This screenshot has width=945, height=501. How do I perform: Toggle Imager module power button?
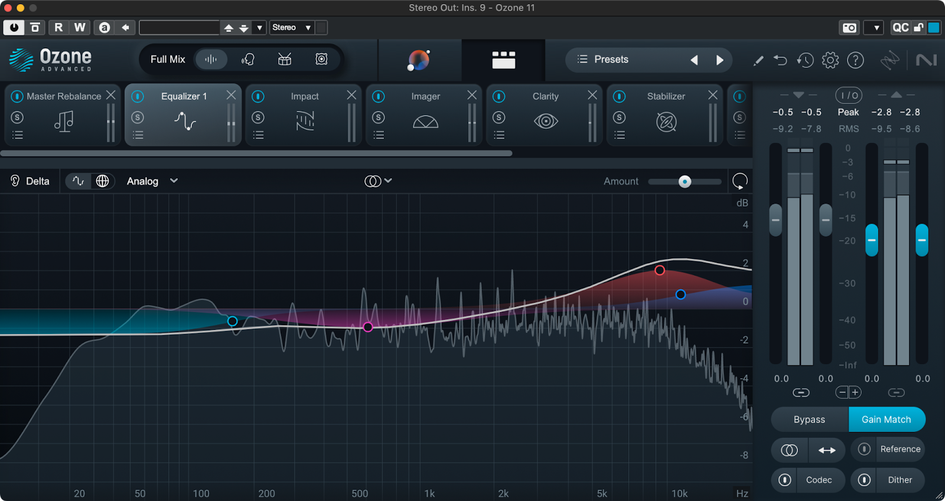coord(379,96)
